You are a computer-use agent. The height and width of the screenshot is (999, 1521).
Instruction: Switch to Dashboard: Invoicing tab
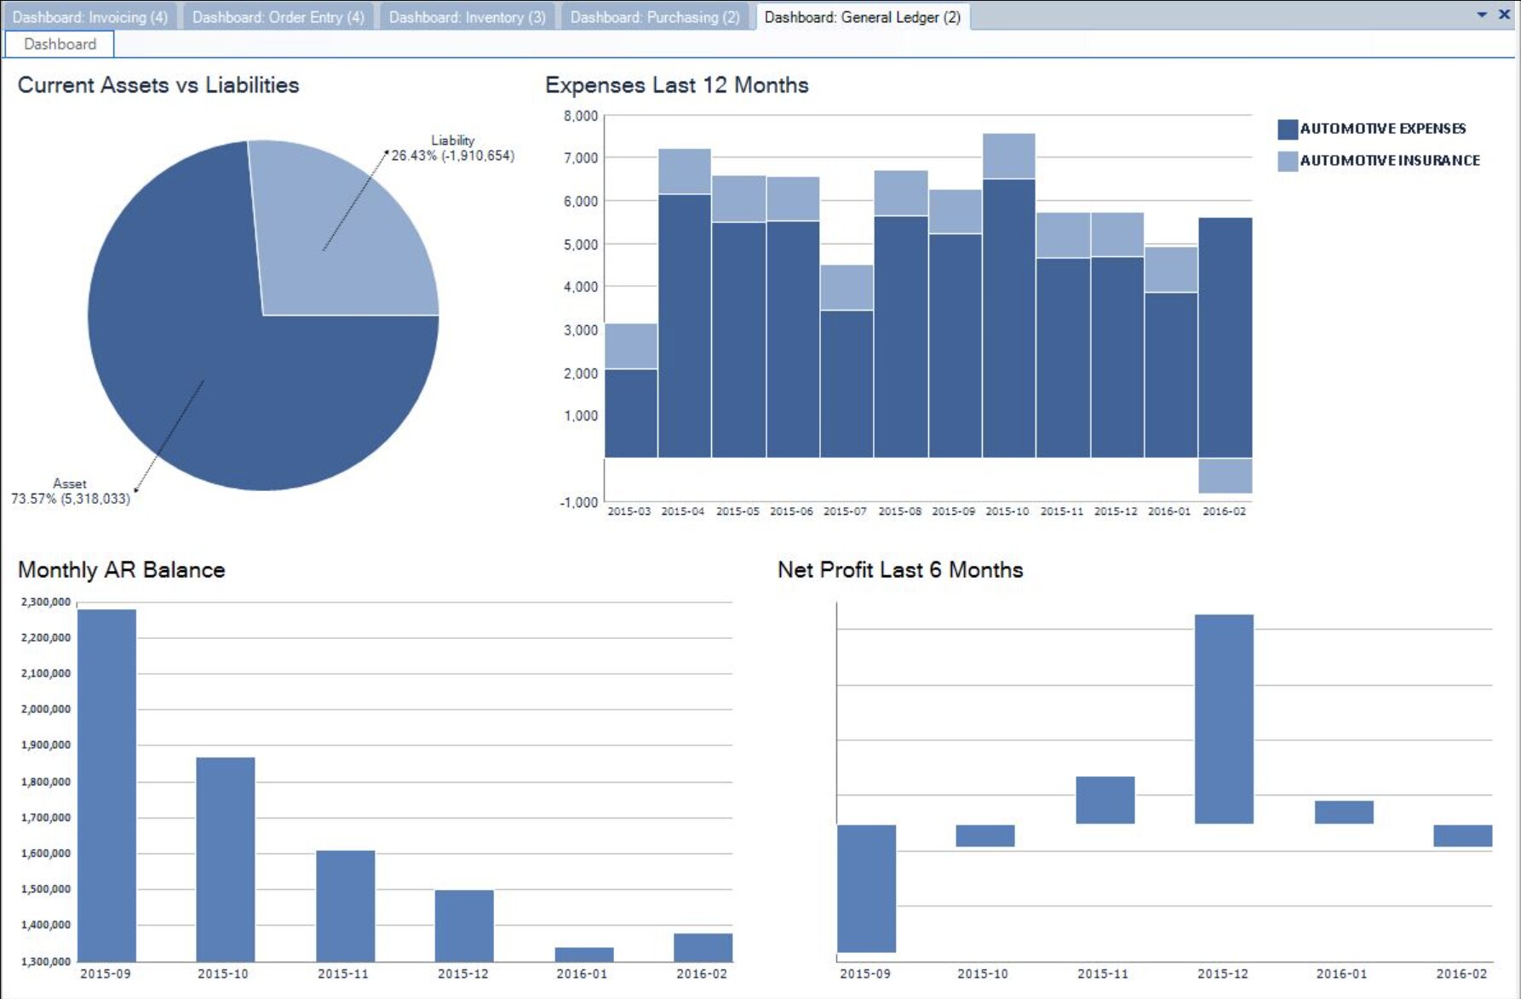(x=89, y=17)
